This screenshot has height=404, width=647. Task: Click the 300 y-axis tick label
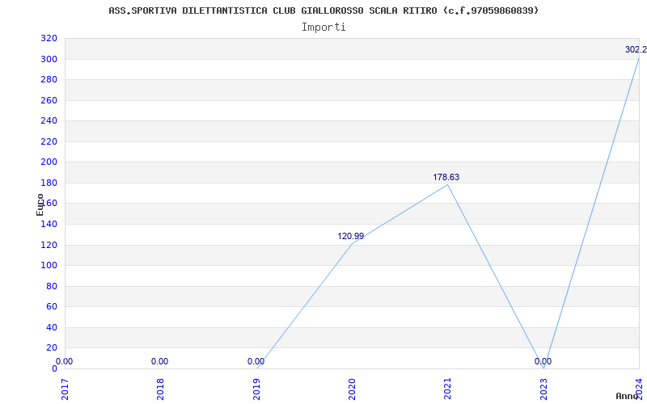49,59
